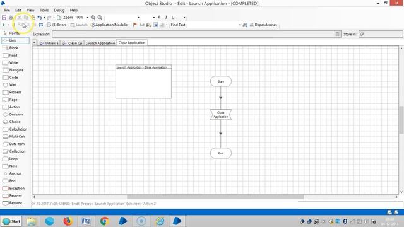Click the Undo arrow icon

coord(39,18)
